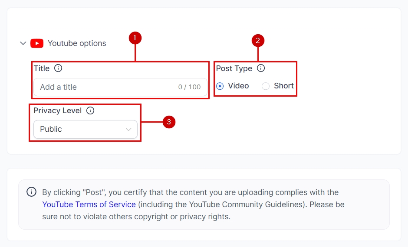Click the info icon in the certification notice

click(x=31, y=192)
